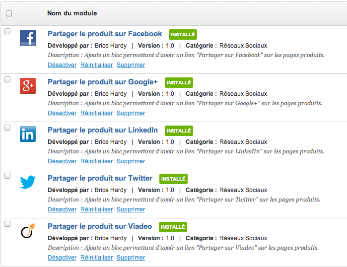Click the LinkedIn module icon

[28, 134]
